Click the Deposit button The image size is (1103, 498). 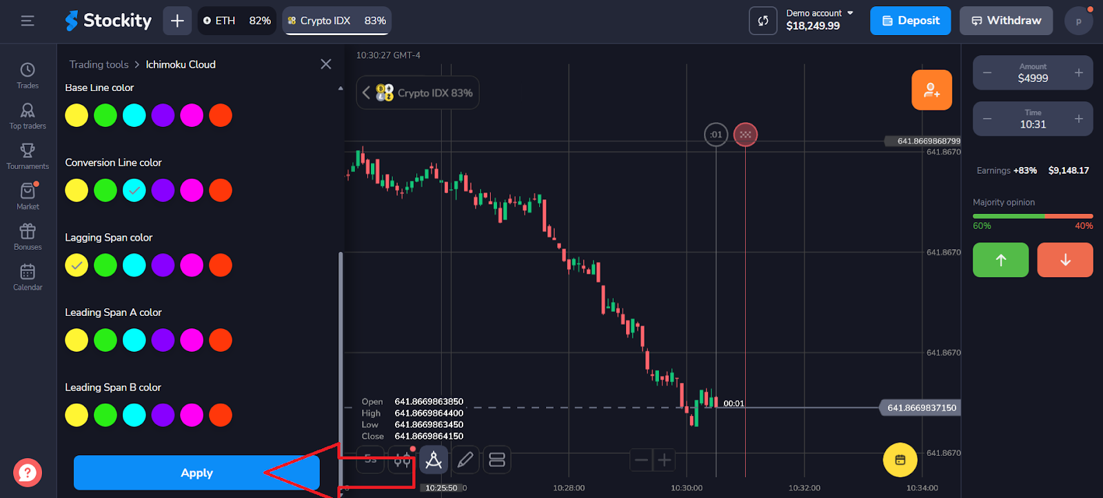coord(911,21)
